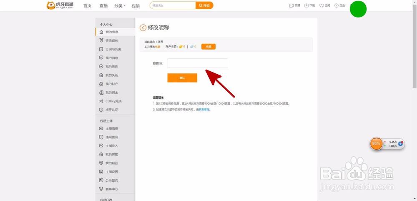
Task: Open the 联系客服 customer service link
Action: tap(204, 110)
